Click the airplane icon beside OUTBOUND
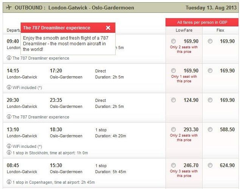 coord(9,7)
